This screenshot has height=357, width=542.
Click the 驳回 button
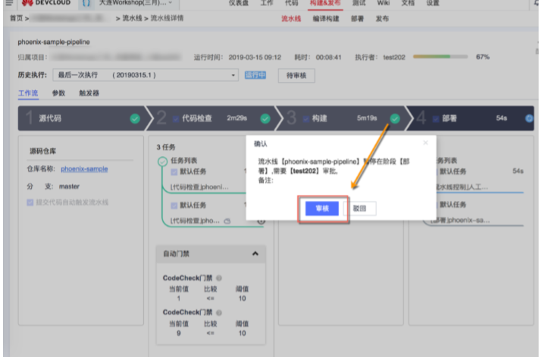coord(360,208)
